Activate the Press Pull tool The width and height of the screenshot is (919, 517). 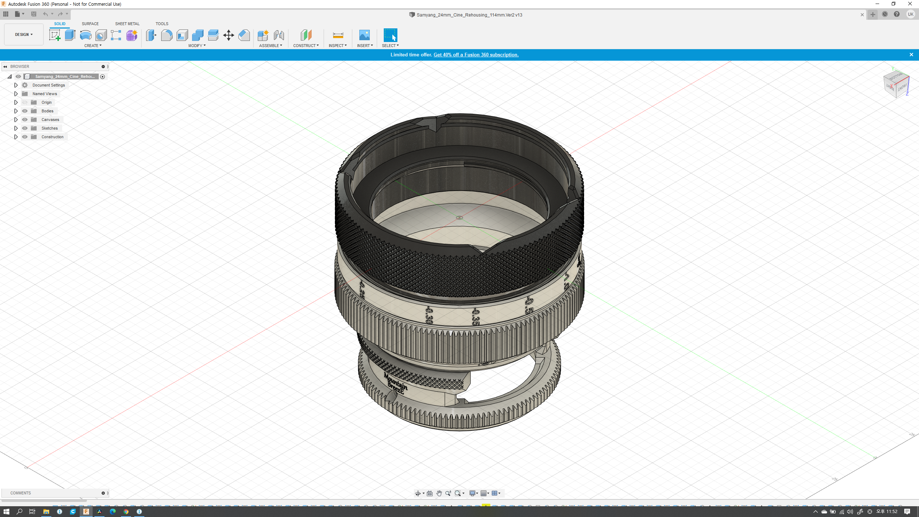pyautogui.click(x=151, y=35)
